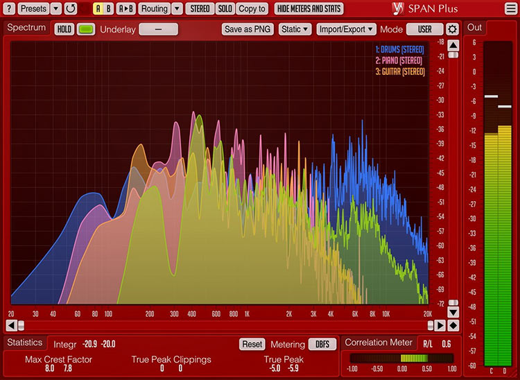Image resolution: width=520 pixels, height=380 pixels.
Task: Click the lower vertical range slider handle
Action: point(453,302)
